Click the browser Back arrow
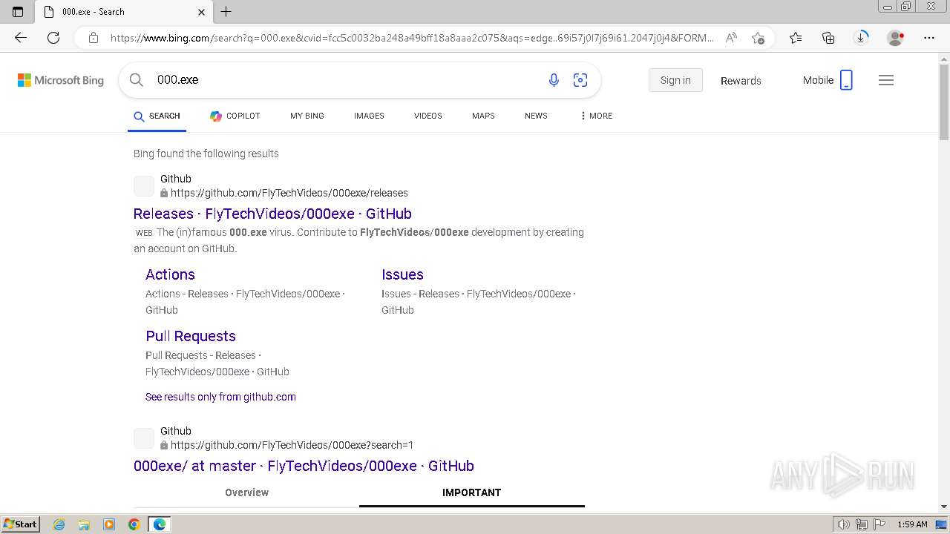Screen dimensions: 950x534 (x=21, y=38)
